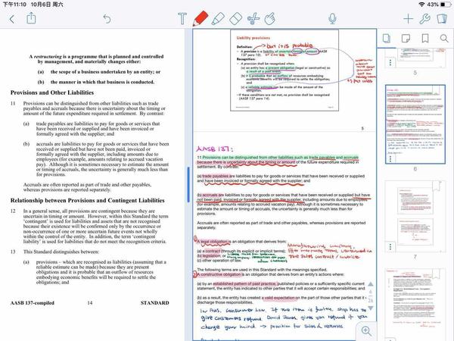Viewport: 454px width, 341px height.
Task: Select page 5 thumbnail at top
Action: click(415, 58)
